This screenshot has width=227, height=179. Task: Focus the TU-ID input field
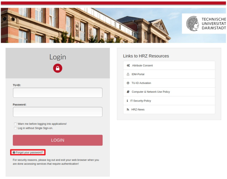pyautogui.click(x=58, y=93)
